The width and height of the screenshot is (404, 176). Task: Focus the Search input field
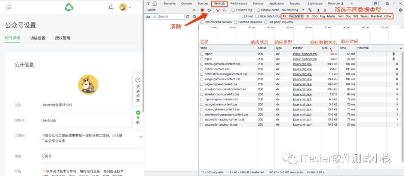click(171, 16)
